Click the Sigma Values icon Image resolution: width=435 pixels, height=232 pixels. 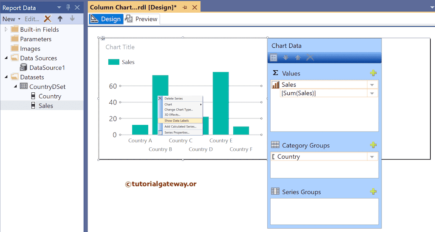point(275,73)
